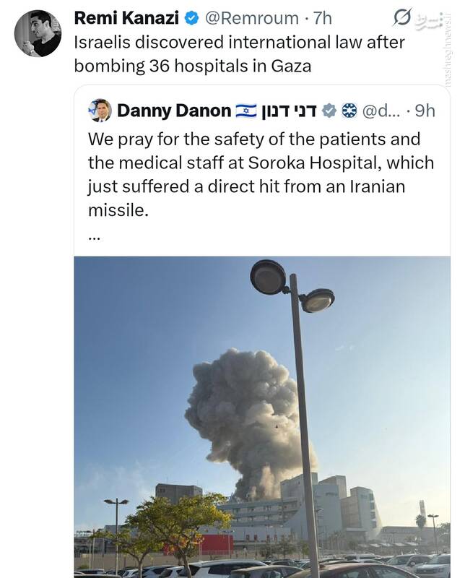
Task: Click Remi Kanazi's tweet text
Action: [x=240, y=55]
